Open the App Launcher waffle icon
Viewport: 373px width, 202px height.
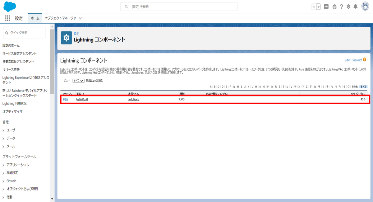coord(7,18)
